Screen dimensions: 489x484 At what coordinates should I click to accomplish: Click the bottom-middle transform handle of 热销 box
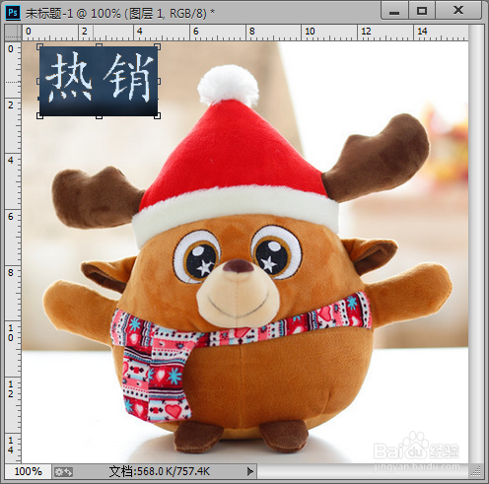[x=99, y=115]
